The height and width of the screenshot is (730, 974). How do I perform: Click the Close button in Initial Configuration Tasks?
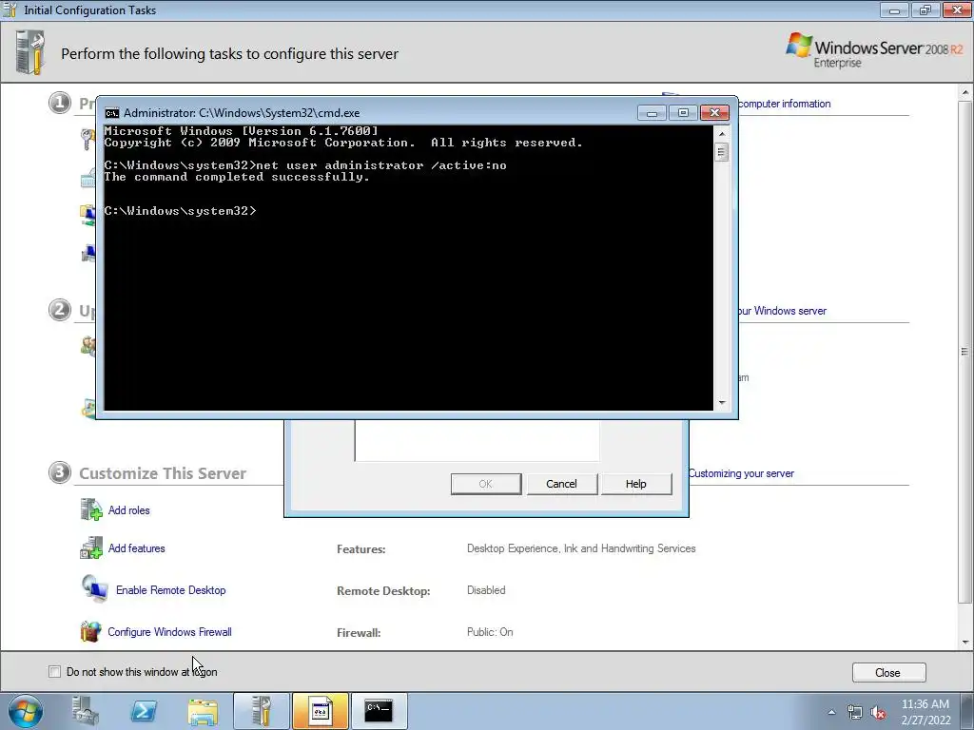pos(888,672)
